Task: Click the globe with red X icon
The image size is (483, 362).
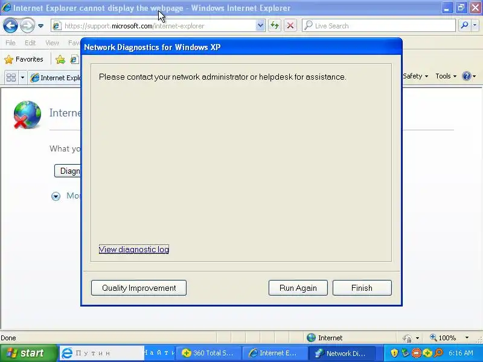Action: tap(27, 115)
